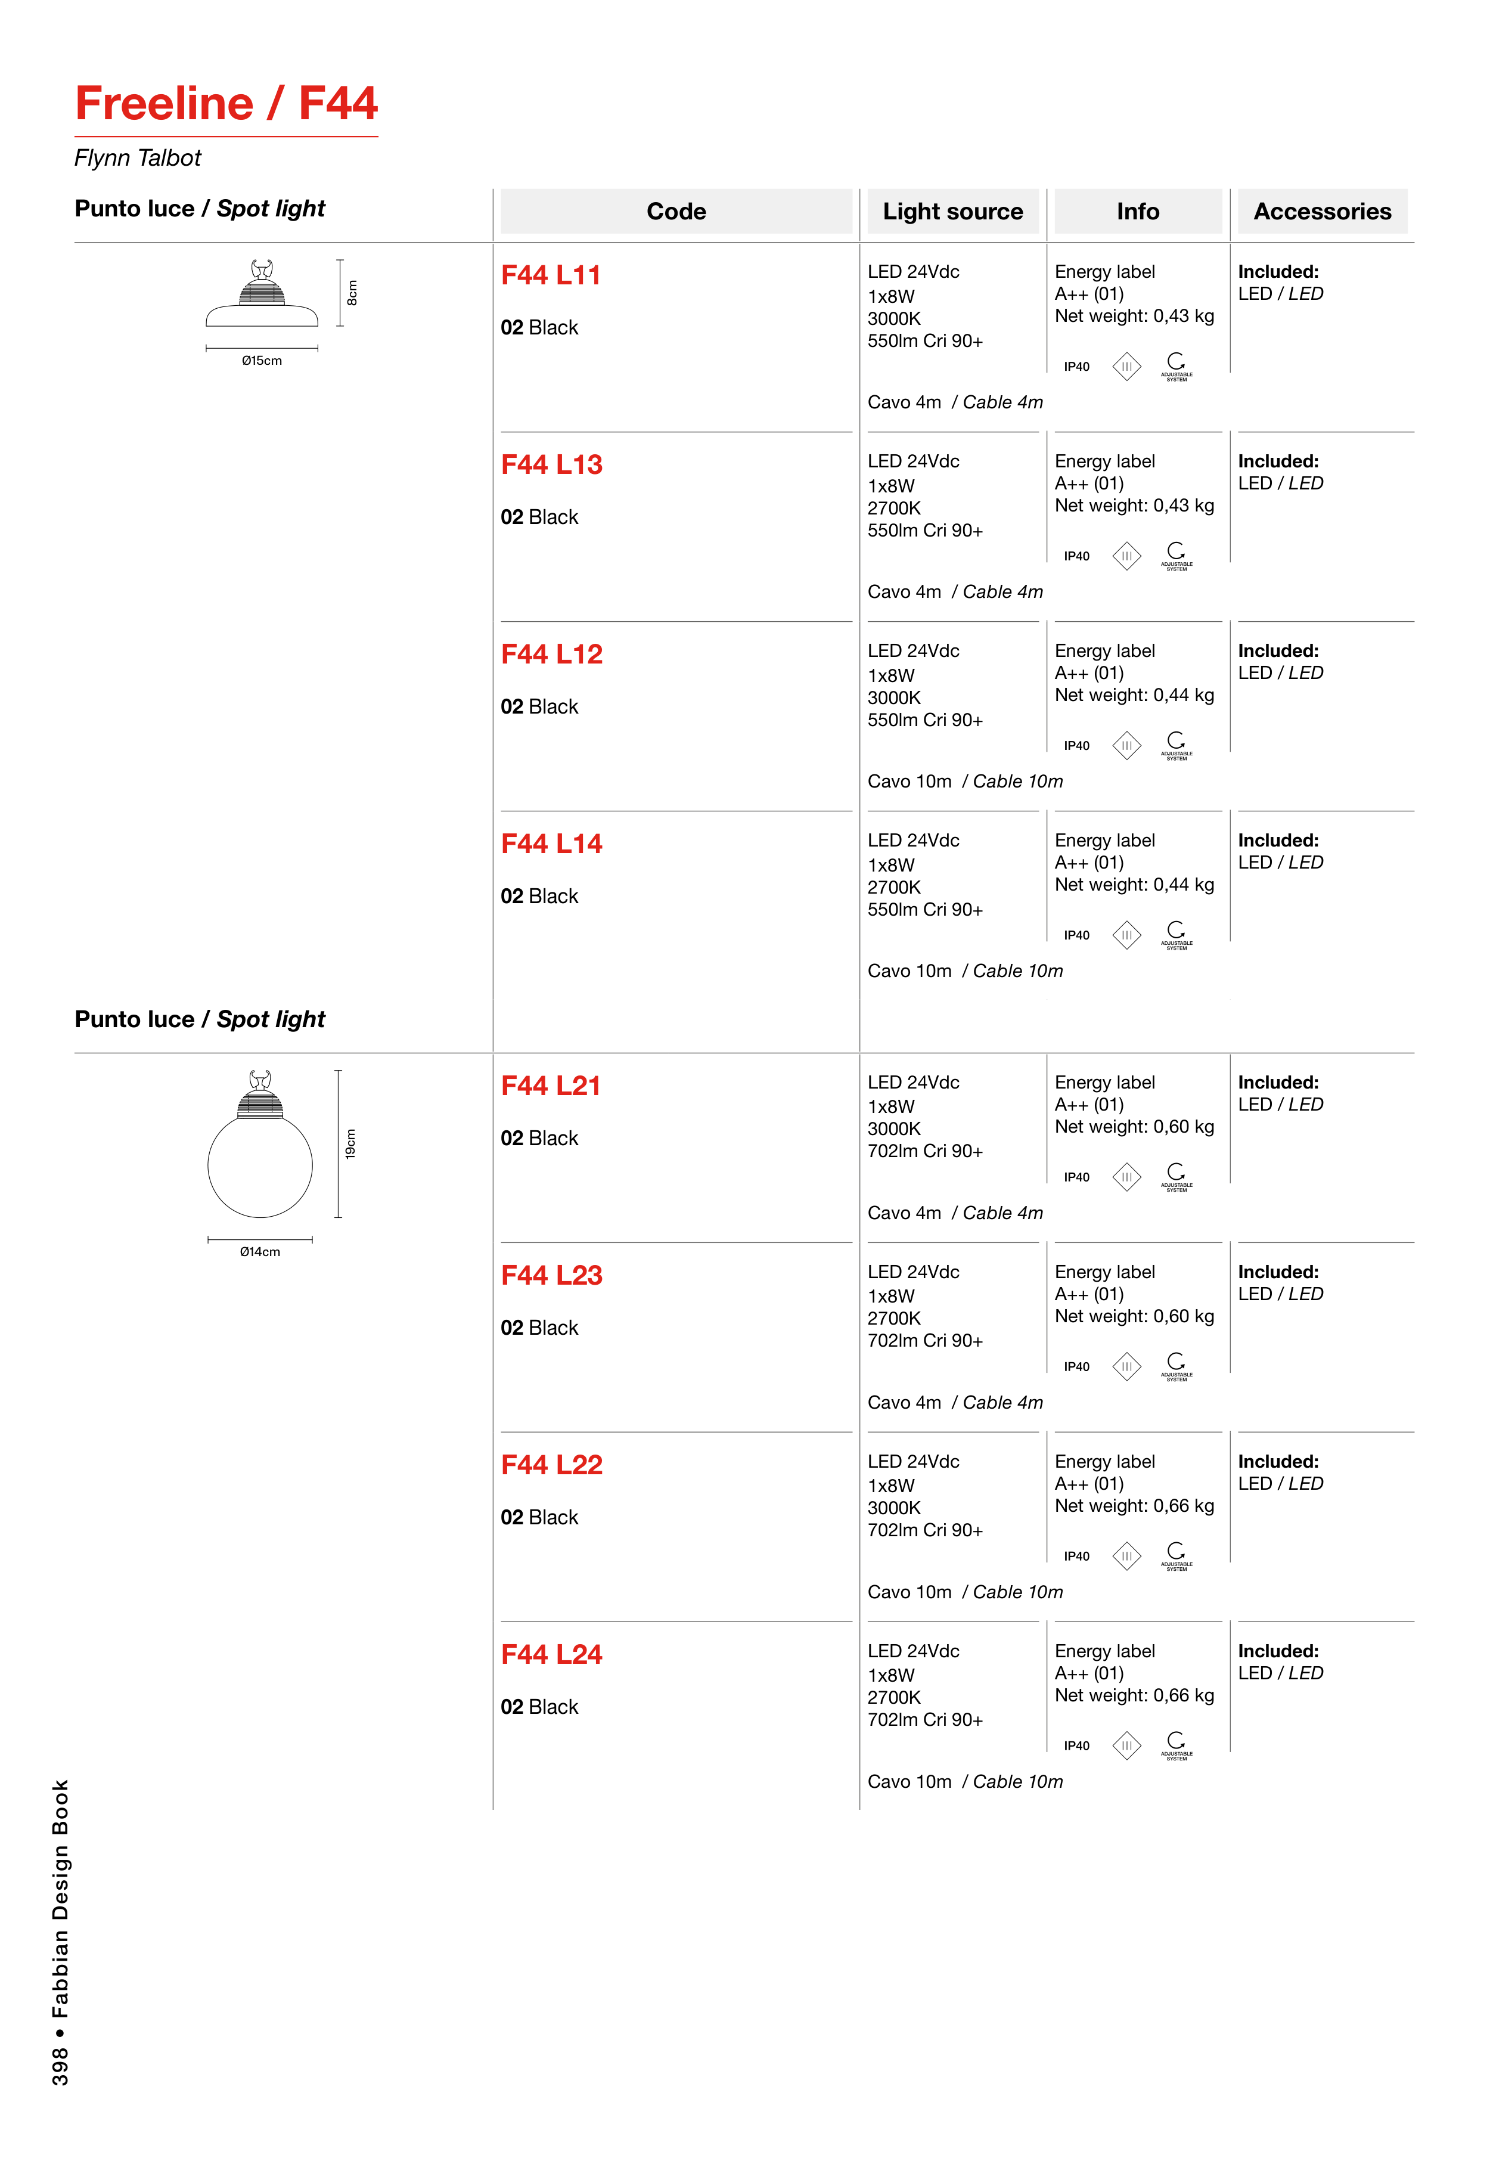Click the Freeline / F44 red title

coord(226,104)
